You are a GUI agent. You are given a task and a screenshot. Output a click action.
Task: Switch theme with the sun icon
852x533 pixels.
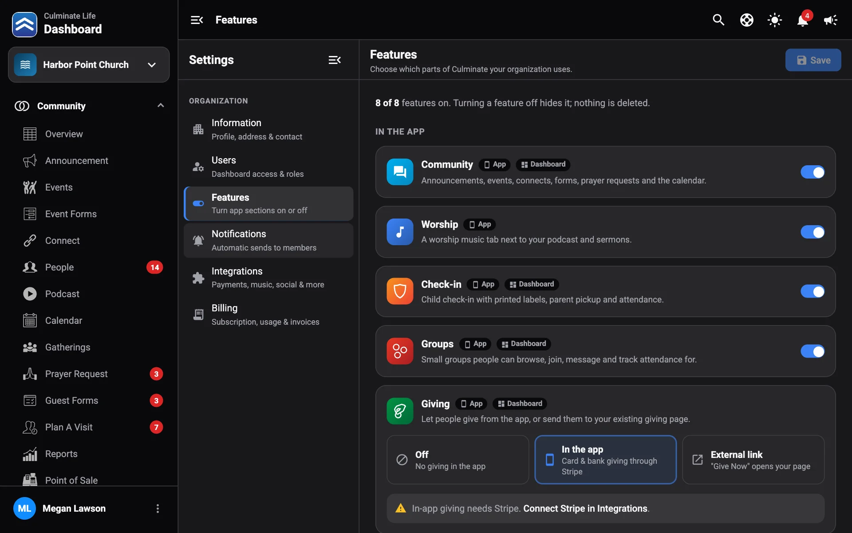click(x=775, y=20)
